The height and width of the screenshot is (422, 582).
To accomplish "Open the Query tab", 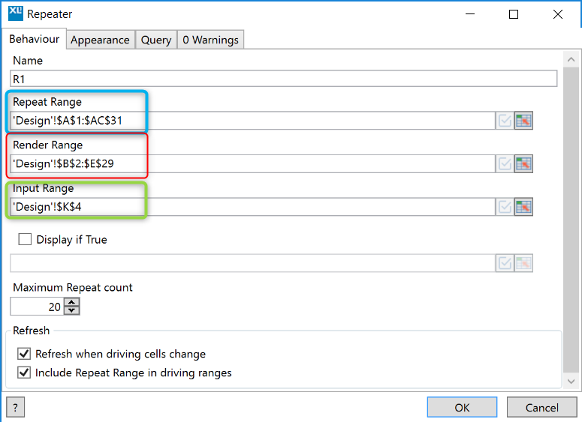I will click(x=156, y=40).
